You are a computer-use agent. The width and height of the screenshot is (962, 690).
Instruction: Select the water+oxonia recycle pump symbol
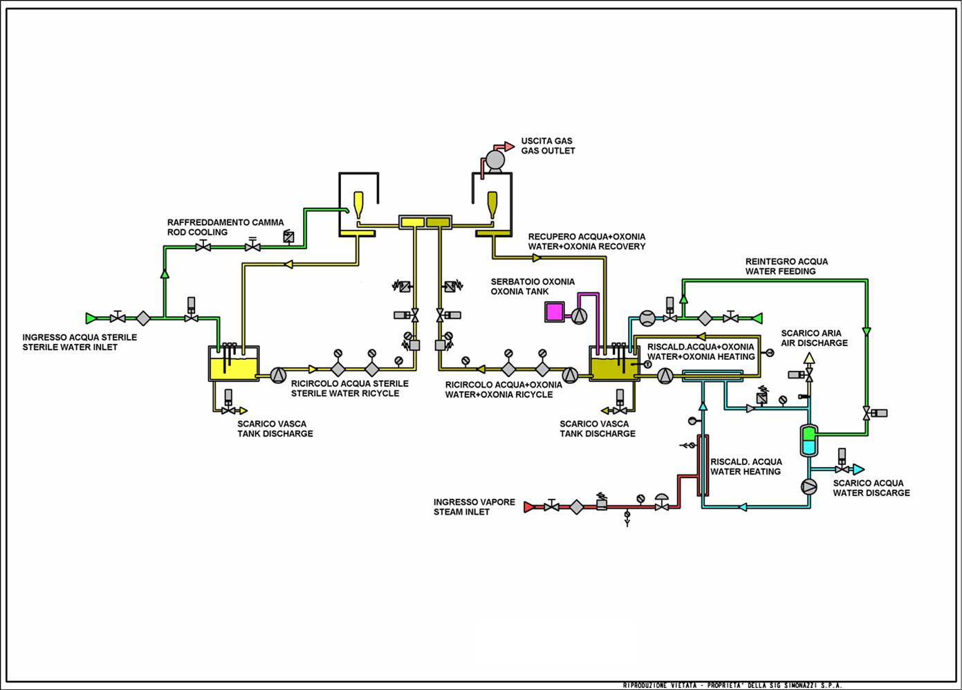570,375
